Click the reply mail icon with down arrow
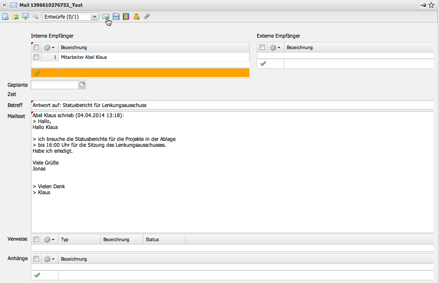 (x=25, y=16)
